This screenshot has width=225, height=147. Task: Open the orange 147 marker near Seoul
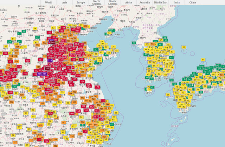[153, 44]
